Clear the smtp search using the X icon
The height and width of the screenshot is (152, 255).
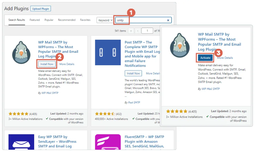pyautogui.click(x=168, y=20)
